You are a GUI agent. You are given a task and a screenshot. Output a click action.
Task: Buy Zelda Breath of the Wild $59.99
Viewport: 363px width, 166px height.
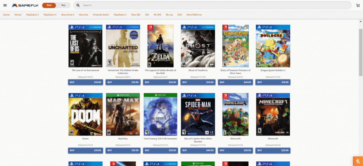(161, 82)
